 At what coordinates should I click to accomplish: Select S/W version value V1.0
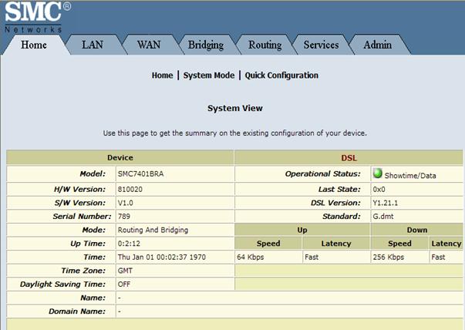(125, 203)
